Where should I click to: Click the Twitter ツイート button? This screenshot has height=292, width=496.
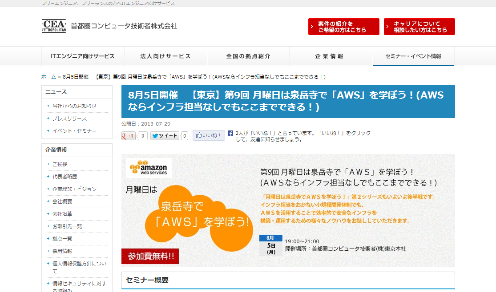pos(165,136)
